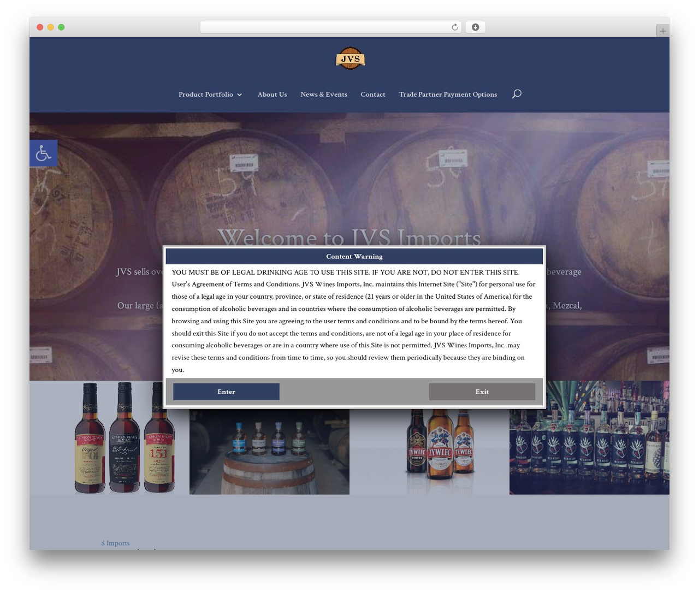Close the browser window with red button

point(40,27)
